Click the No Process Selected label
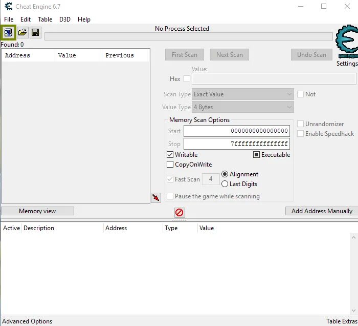This screenshot has height=326, width=358. [182, 29]
